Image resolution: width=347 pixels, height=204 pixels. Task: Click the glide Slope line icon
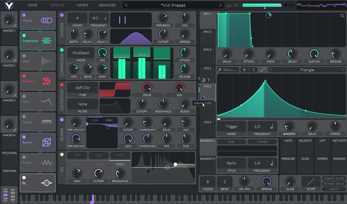(x=311, y=181)
